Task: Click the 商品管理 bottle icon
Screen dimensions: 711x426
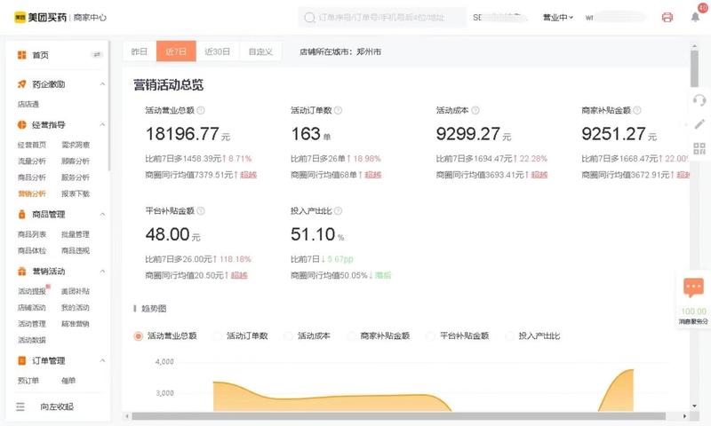Action: tap(21, 214)
